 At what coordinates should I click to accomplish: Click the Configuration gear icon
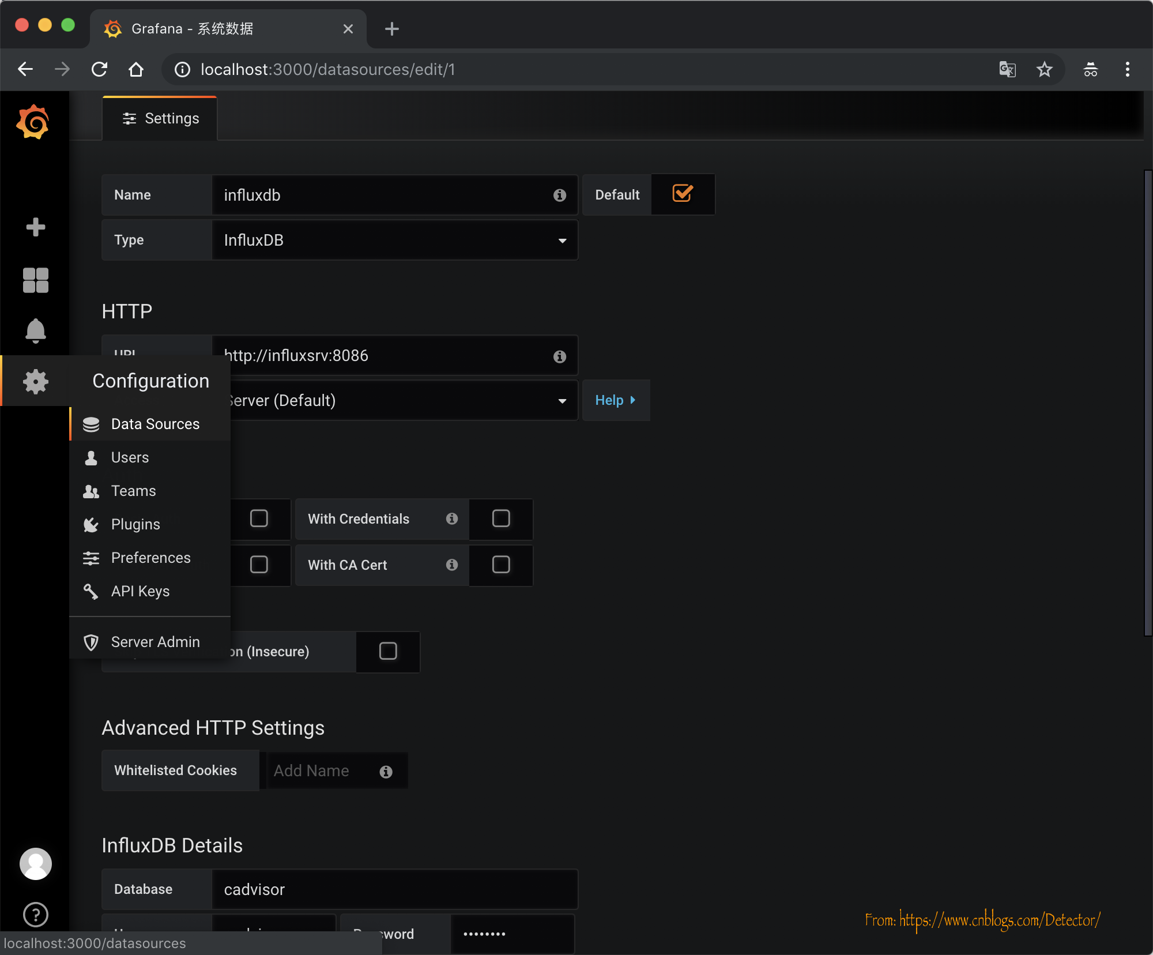click(x=35, y=381)
